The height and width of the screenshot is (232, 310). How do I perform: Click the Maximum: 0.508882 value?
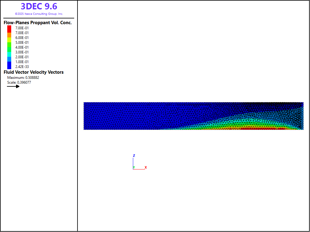pyautogui.click(x=23, y=78)
